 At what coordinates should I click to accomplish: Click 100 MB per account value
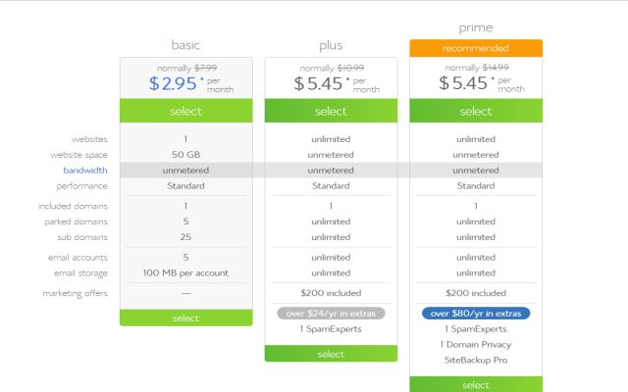point(185,272)
